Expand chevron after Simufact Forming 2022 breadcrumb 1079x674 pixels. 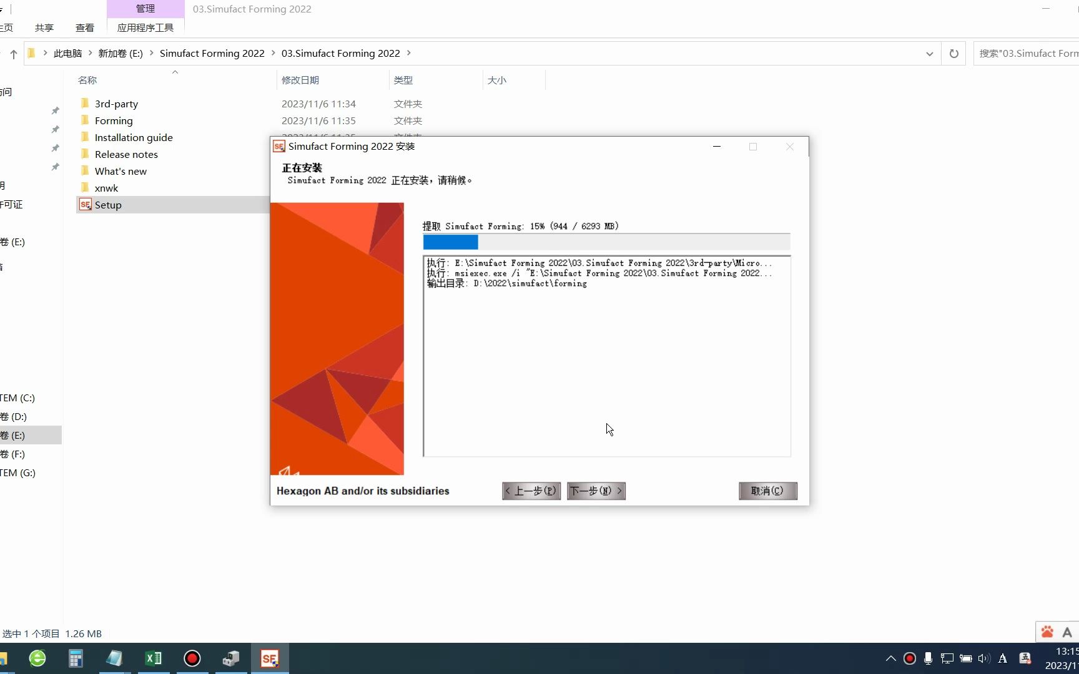click(273, 53)
